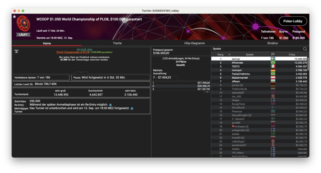This screenshot has height=173, width=321.
Task: Open the Poker-Lobby button
Action: click(292, 21)
